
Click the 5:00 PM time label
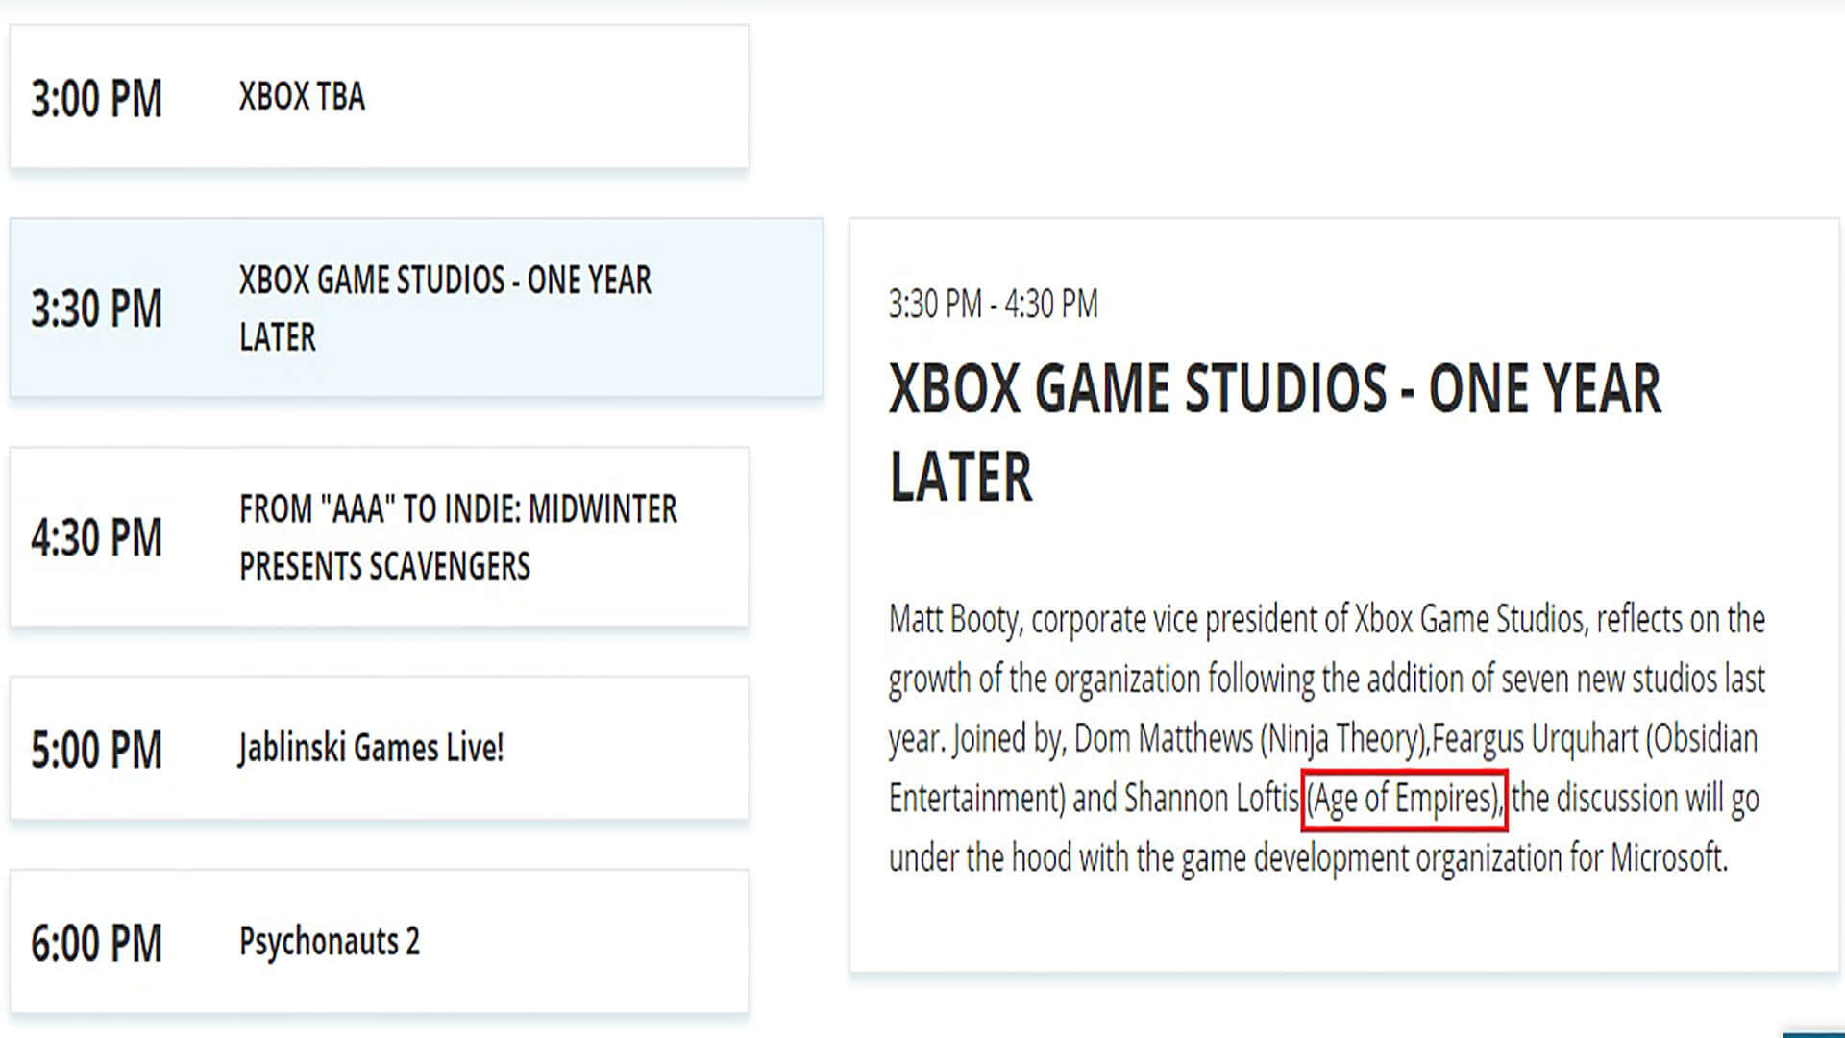96,751
